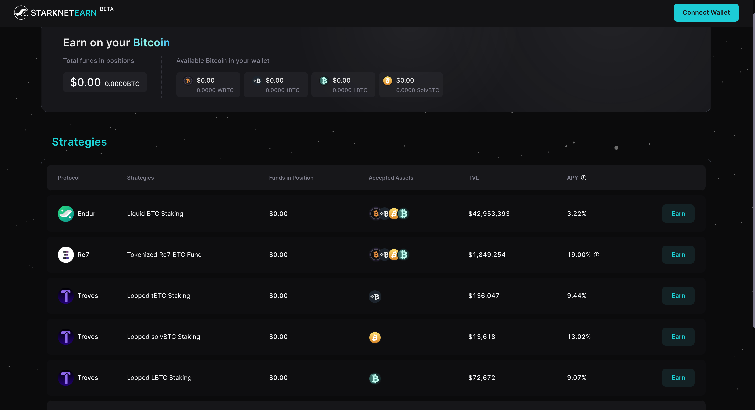The width and height of the screenshot is (755, 410).
Task: Click the Strategies section heading
Action: tap(79, 142)
